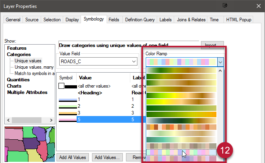Choose the pastel ramp under the cursor
The height and width of the screenshot is (163, 265).
182,152
